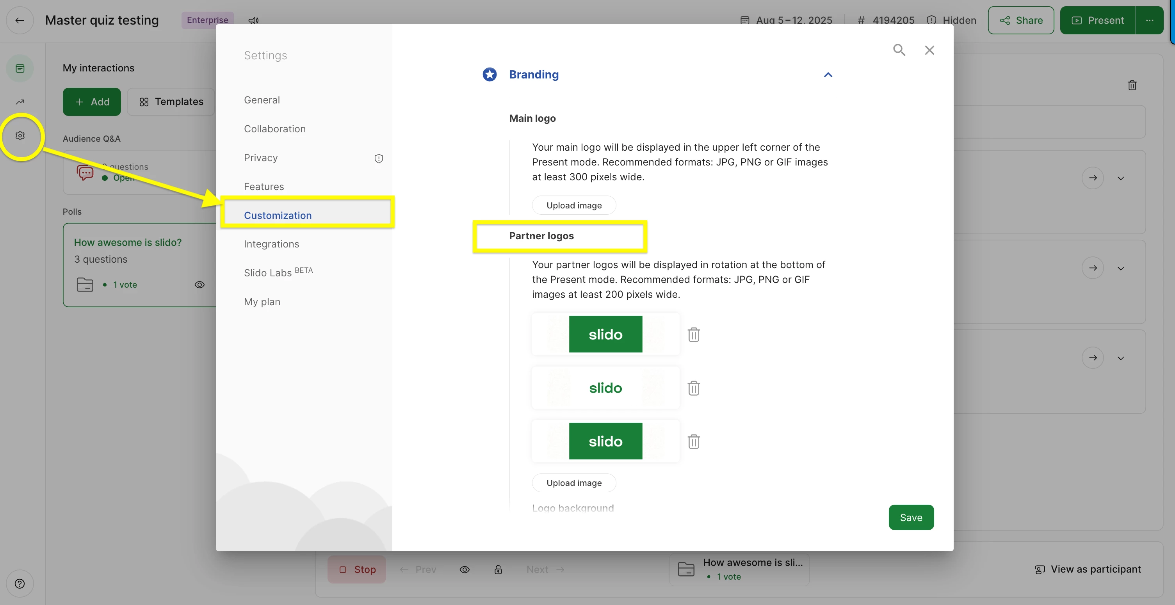Toggle the voting lock icon in bottom bar
Viewport: 1175px width, 605px height.
[498, 569]
